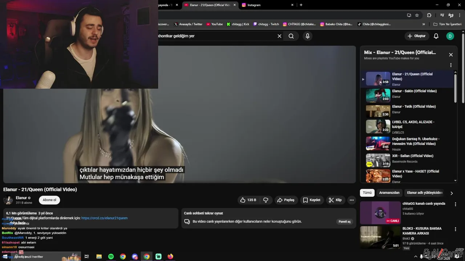The image size is (465, 261).
Task: Click the Oluştur create button
Action: pos(416,36)
